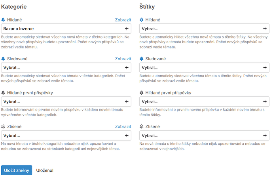Expand the Kategorie Sledované Vybrat dropdown
This screenshot has height=176, width=273.
66,67
